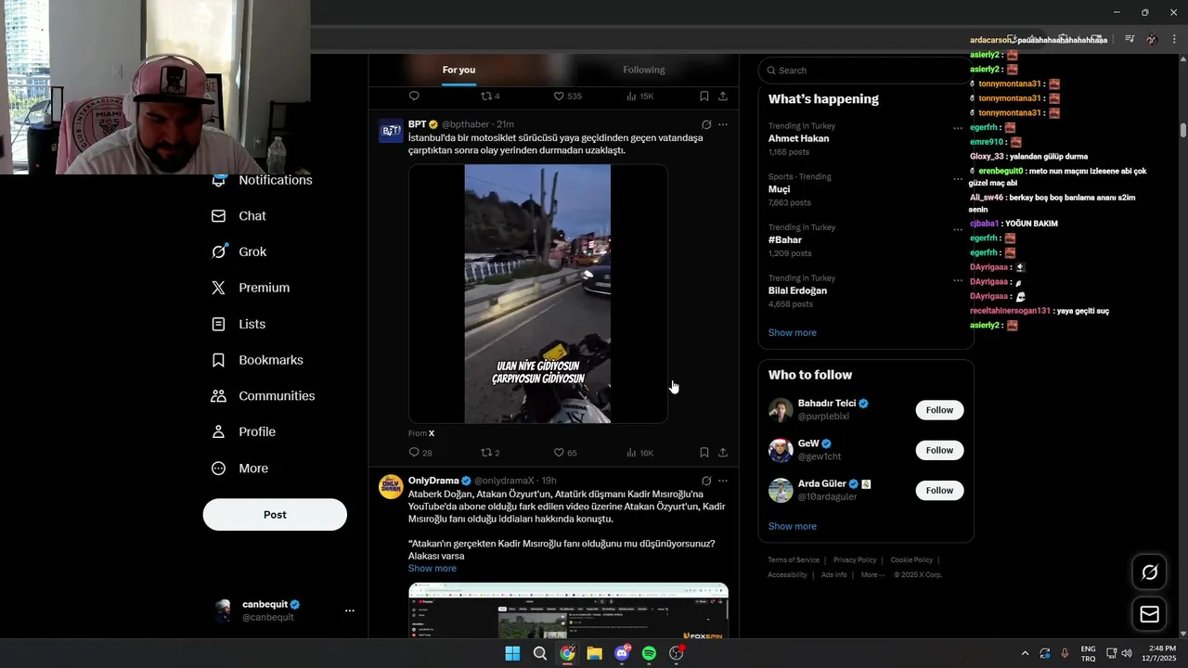Follow Arda Güler
1188x668 pixels.
939,490
